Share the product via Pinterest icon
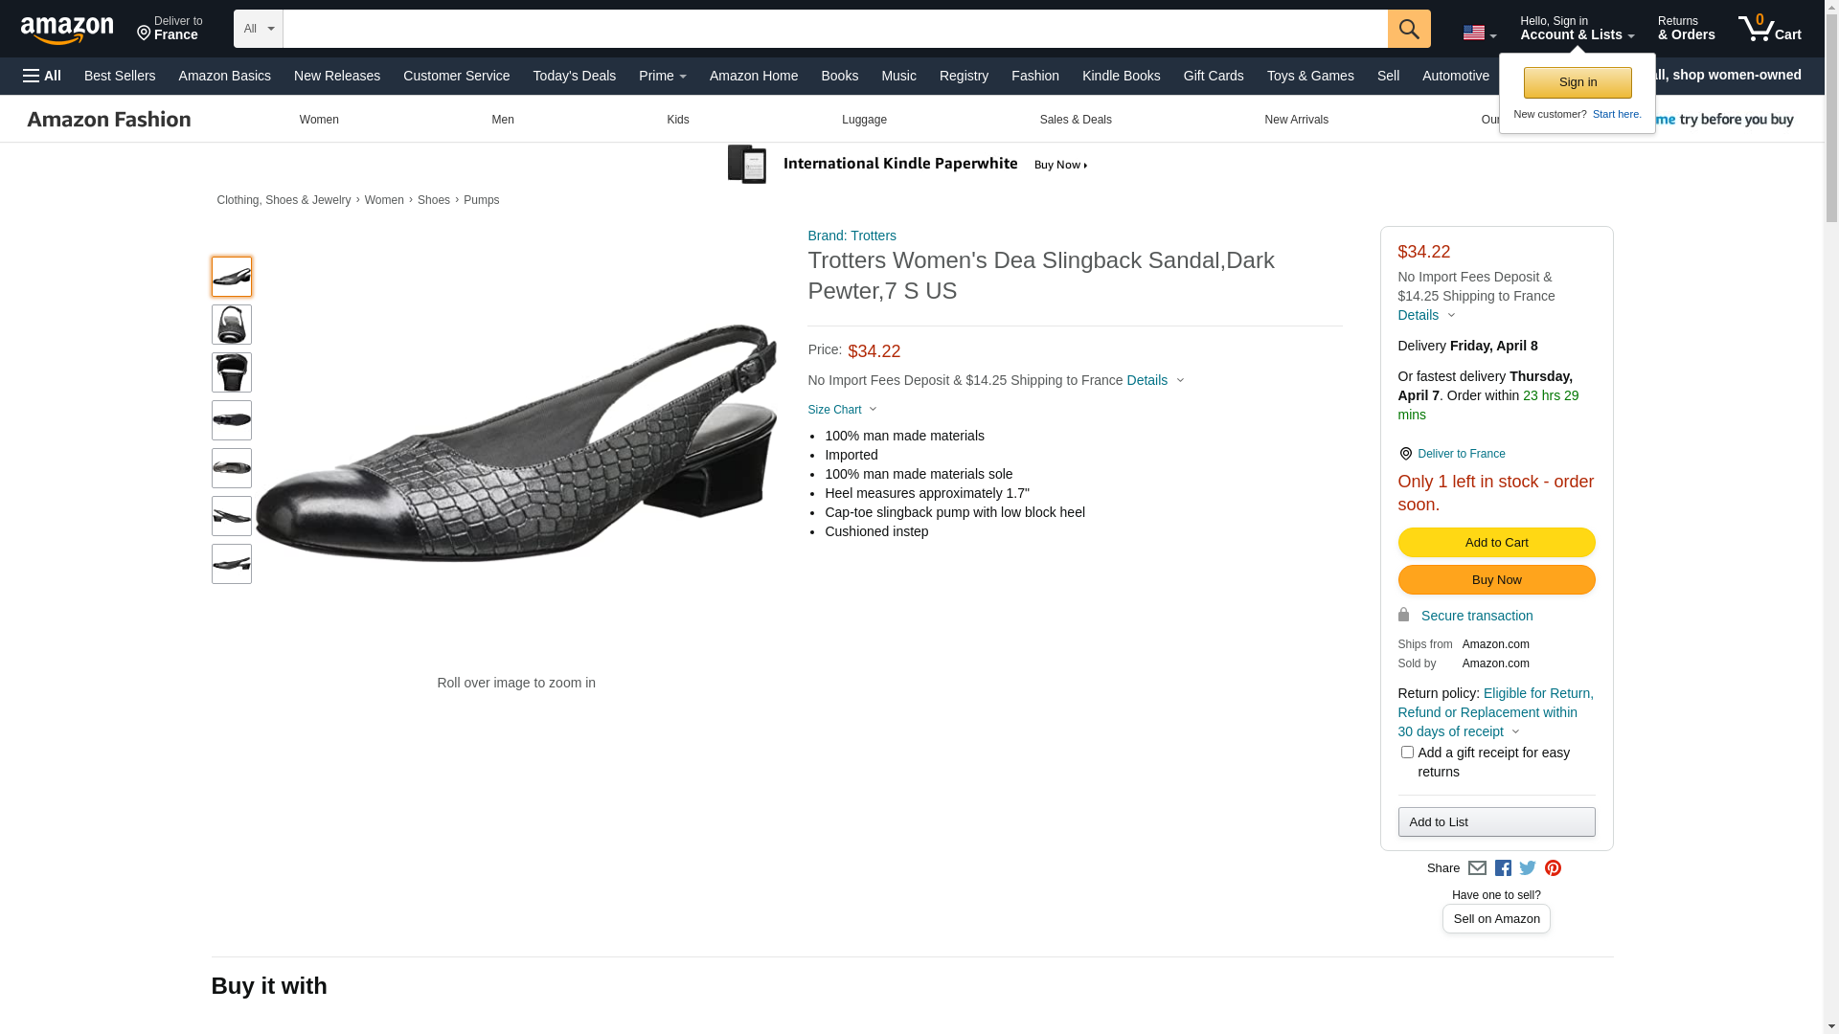 (1553, 868)
